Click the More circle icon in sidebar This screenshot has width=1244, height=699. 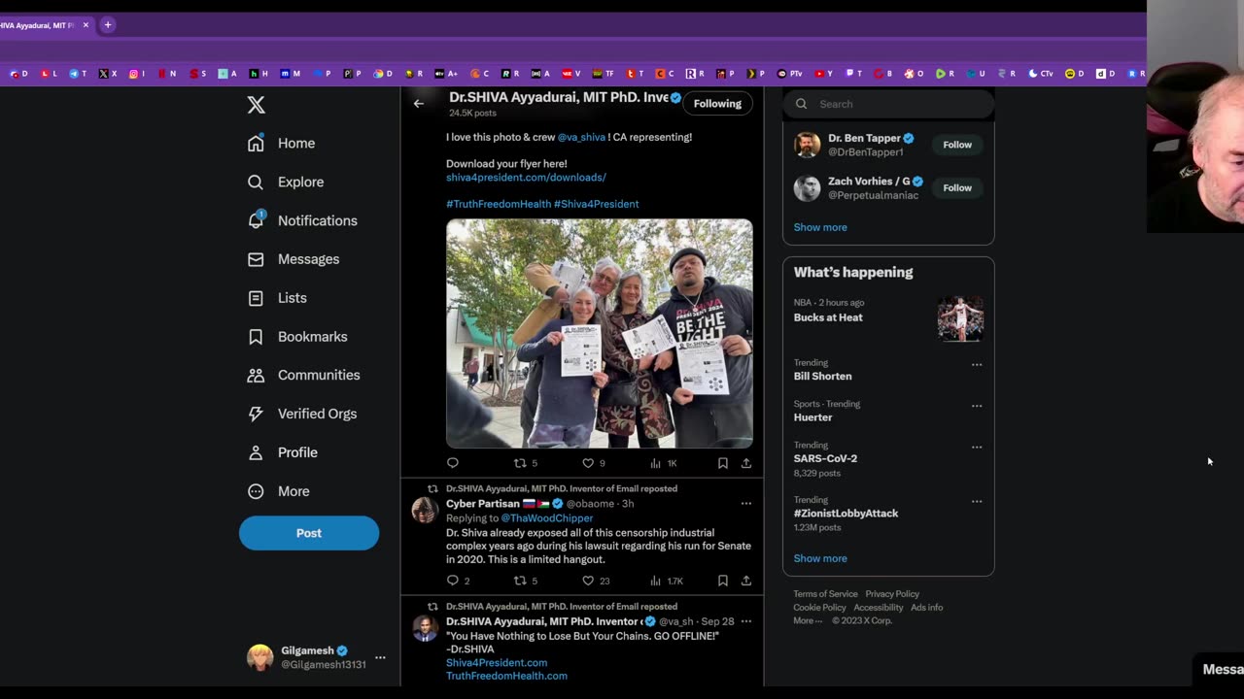pyautogui.click(x=256, y=491)
